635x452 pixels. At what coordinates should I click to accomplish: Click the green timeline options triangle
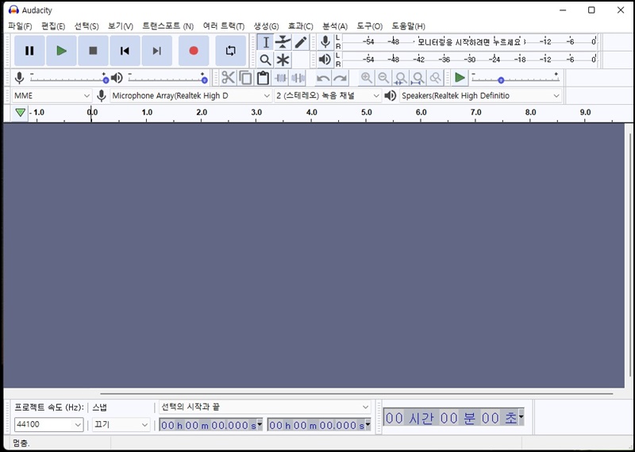[x=20, y=112]
